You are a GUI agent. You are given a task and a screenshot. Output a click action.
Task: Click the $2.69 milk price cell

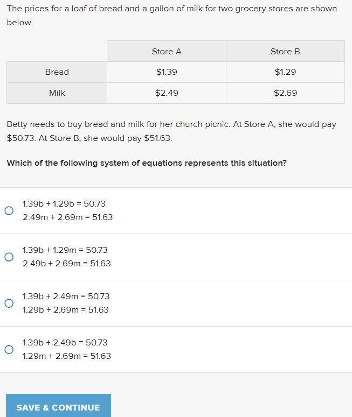(285, 93)
